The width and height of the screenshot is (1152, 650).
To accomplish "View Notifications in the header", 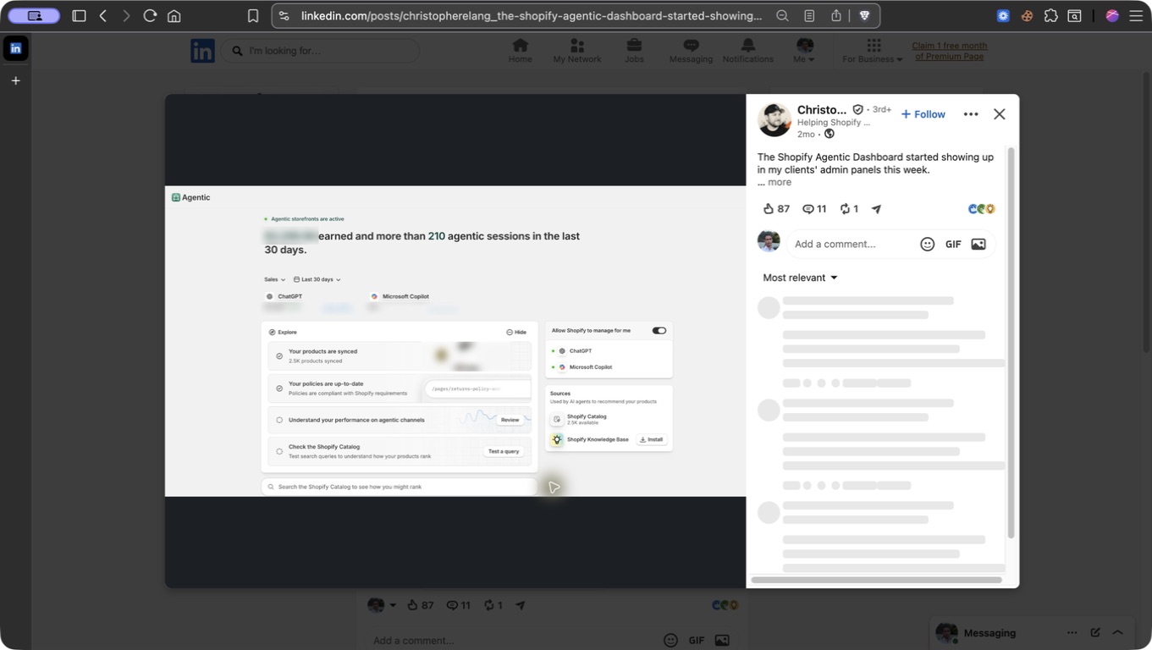I will pos(748,51).
